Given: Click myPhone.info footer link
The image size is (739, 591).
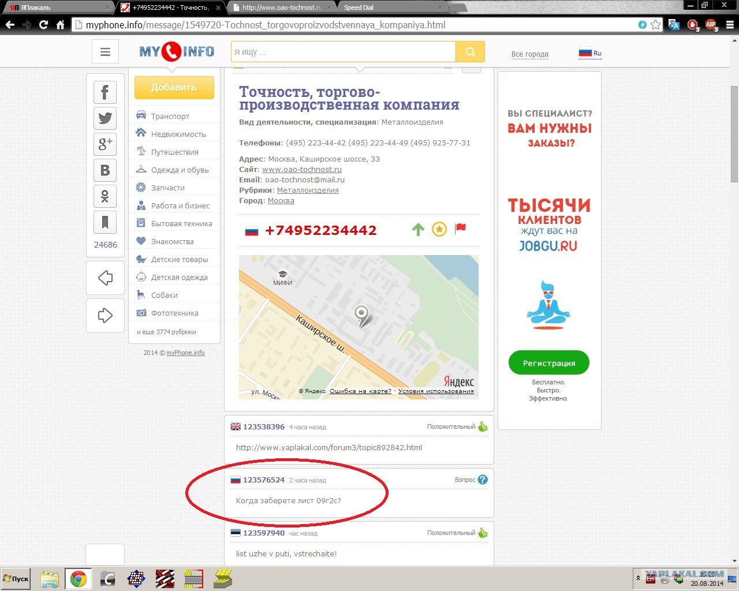Looking at the screenshot, I should coord(185,353).
